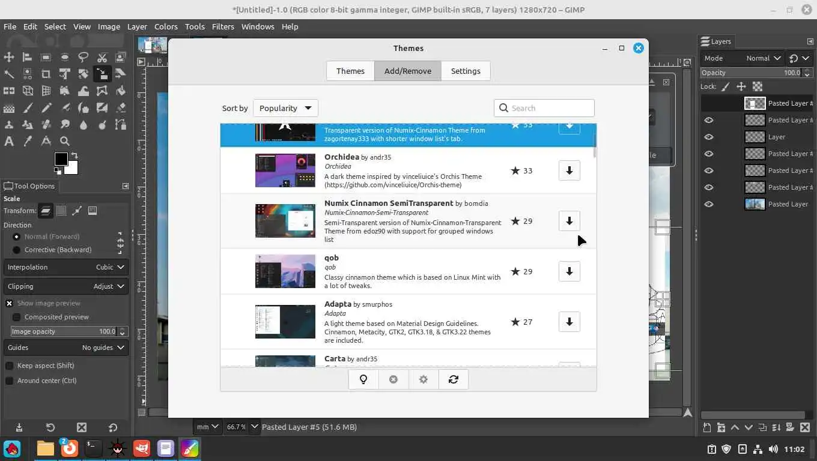
Task: Click the black foreground color swatch
Action: (61, 158)
